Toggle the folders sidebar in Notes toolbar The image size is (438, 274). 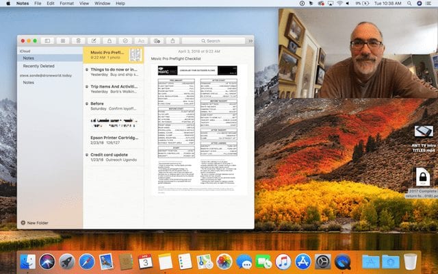click(x=47, y=41)
